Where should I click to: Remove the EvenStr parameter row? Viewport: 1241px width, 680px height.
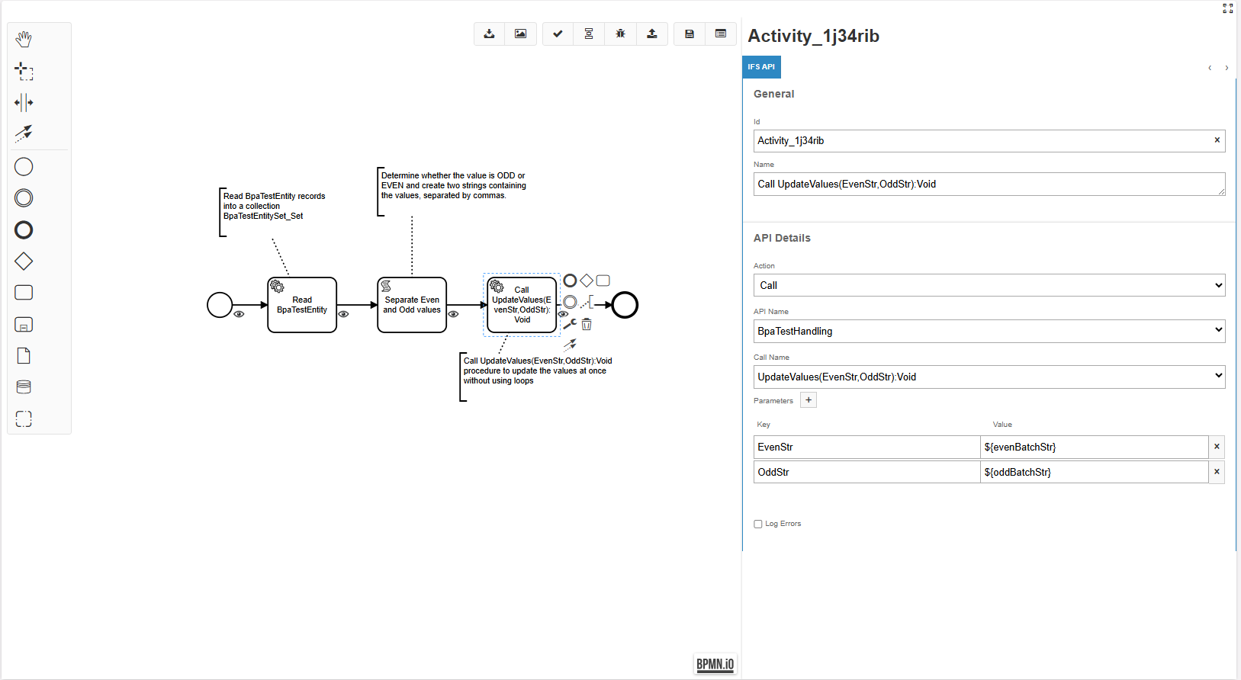pos(1217,447)
